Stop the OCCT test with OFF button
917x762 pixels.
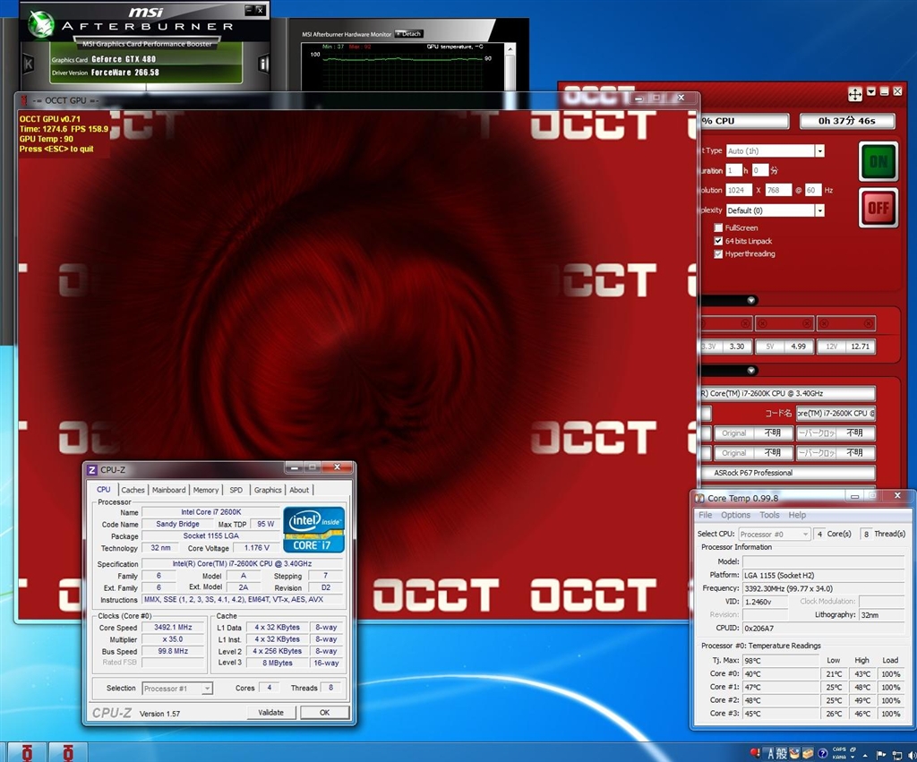click(x=878, y=208)
